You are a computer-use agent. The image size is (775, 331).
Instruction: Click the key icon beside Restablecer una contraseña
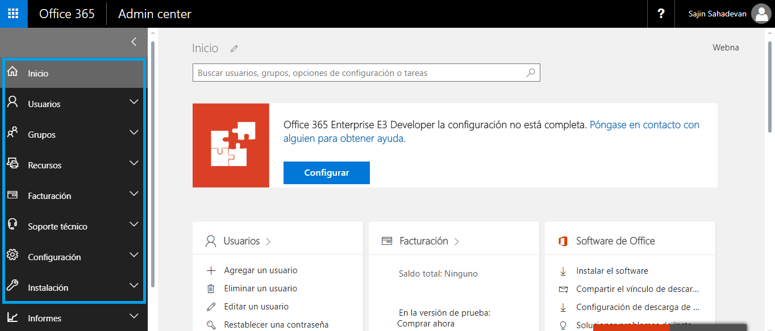tap(211, 325)
